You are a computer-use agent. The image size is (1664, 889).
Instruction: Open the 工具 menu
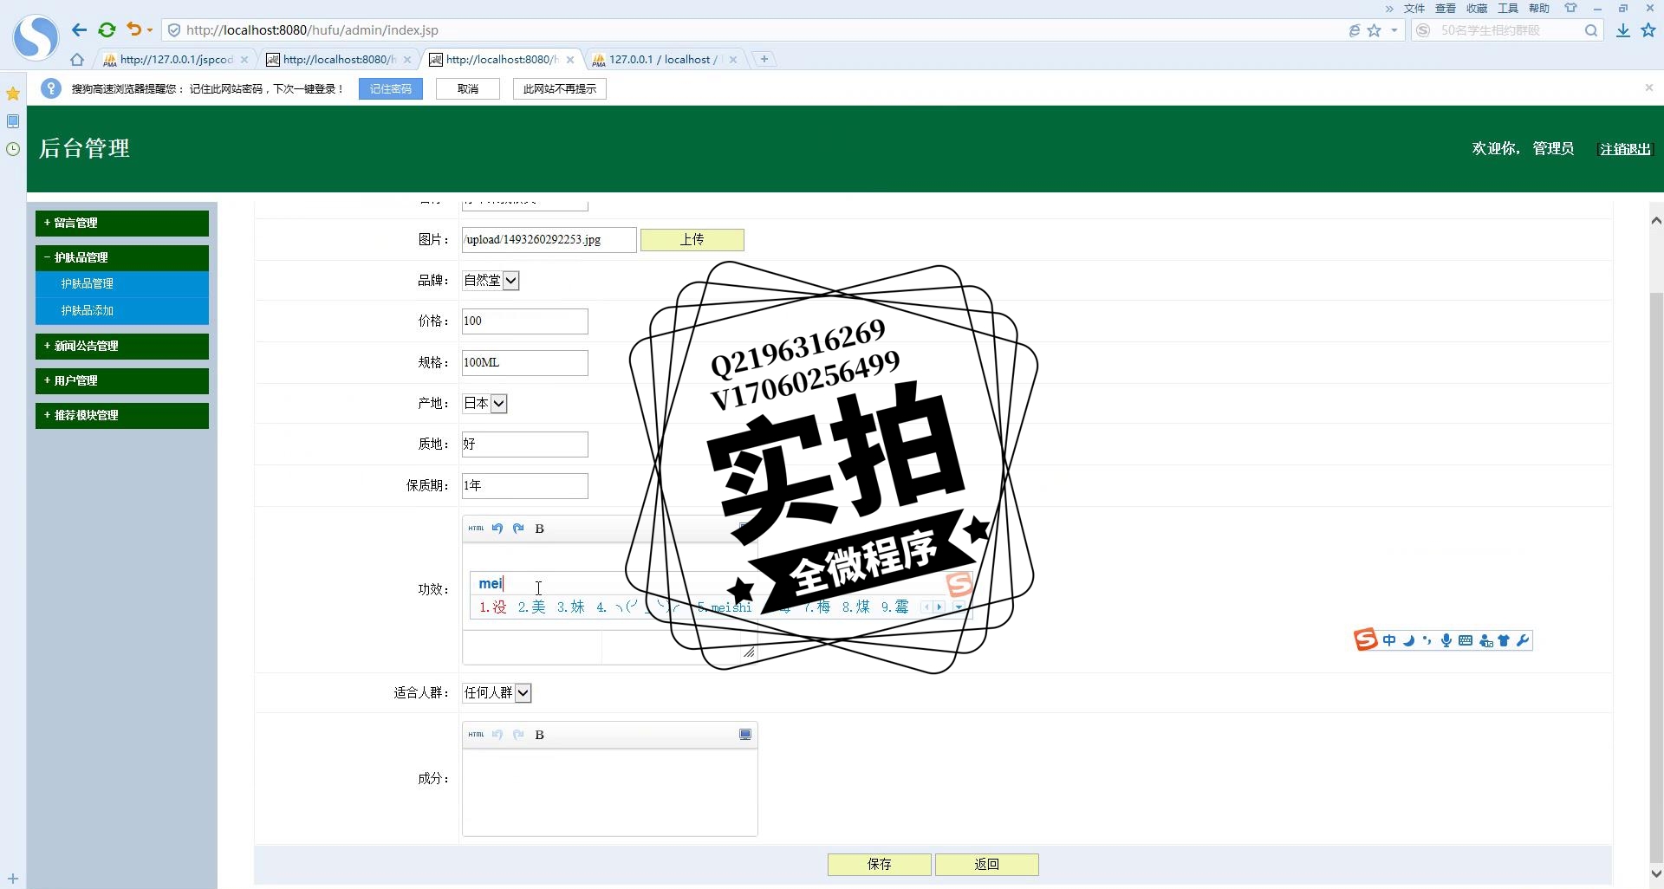1508,9
